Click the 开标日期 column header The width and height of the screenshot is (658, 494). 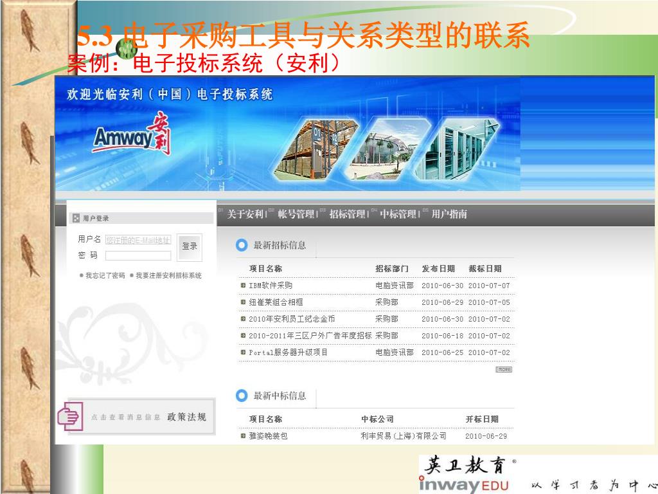[x=482, y=419]
